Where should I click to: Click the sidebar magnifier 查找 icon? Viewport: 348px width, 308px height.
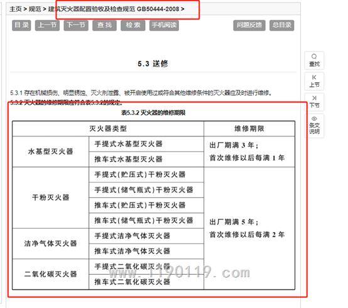314,60
